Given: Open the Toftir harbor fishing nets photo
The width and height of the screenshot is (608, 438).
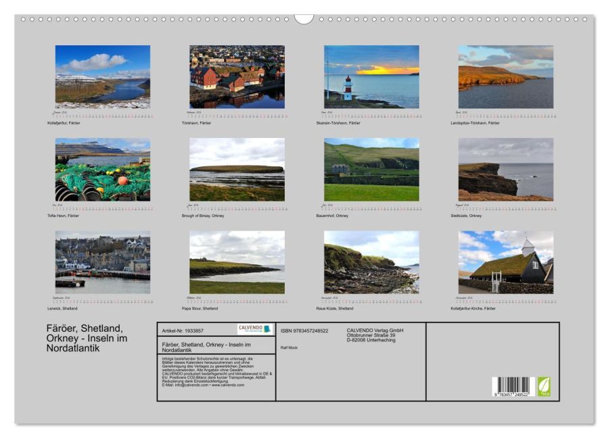Looking at the screenshot, I should click(103, 170).
